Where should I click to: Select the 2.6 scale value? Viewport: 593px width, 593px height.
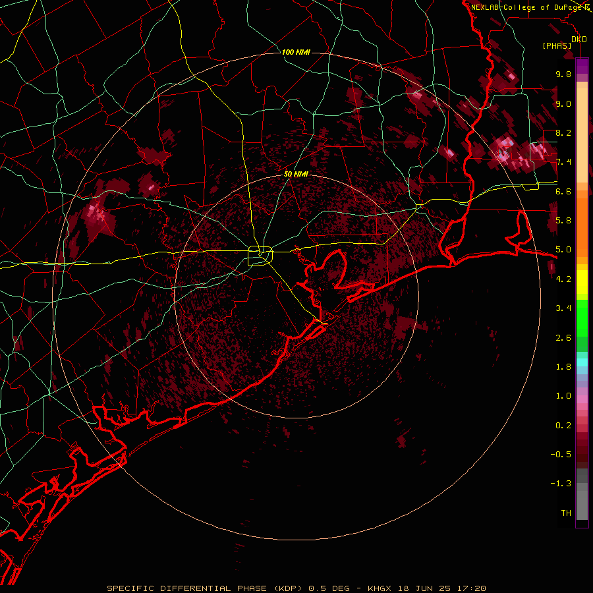pos(563,338)
